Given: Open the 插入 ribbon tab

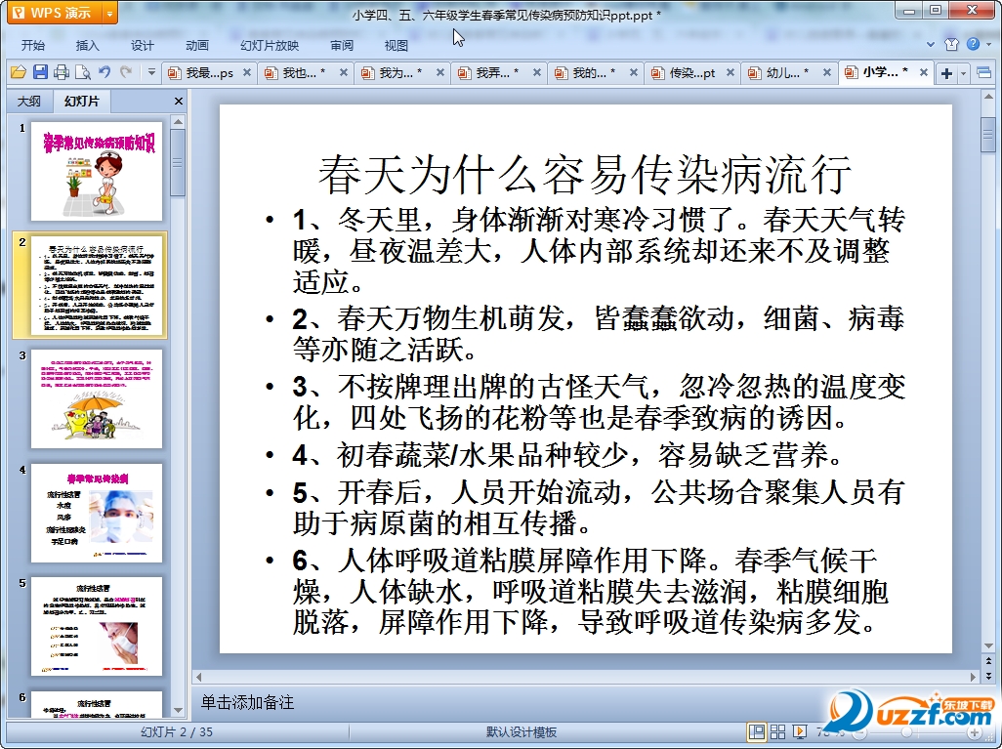Looking at the screenshot, I should [x=88, y=45].
